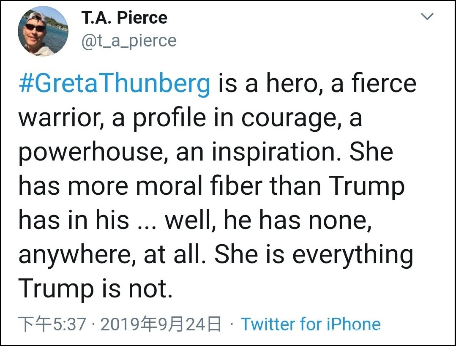Click the 2019年9月24日 date
Image resolution: width=456 pixels, height=346 pixels.
tap(161, 324)
